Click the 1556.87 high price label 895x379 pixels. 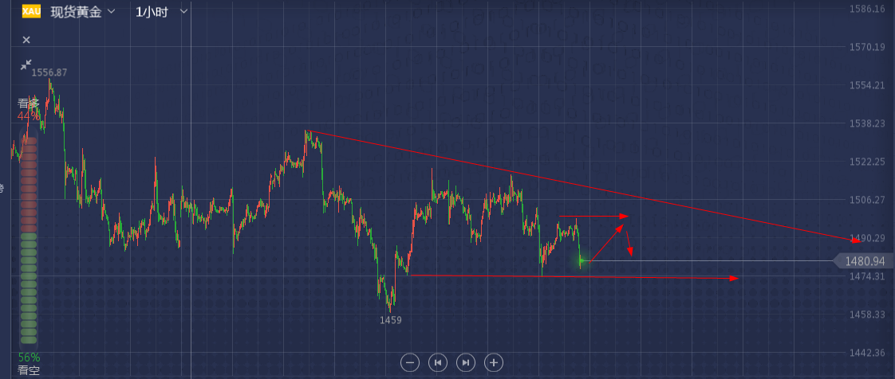click(x=49, y=72)
